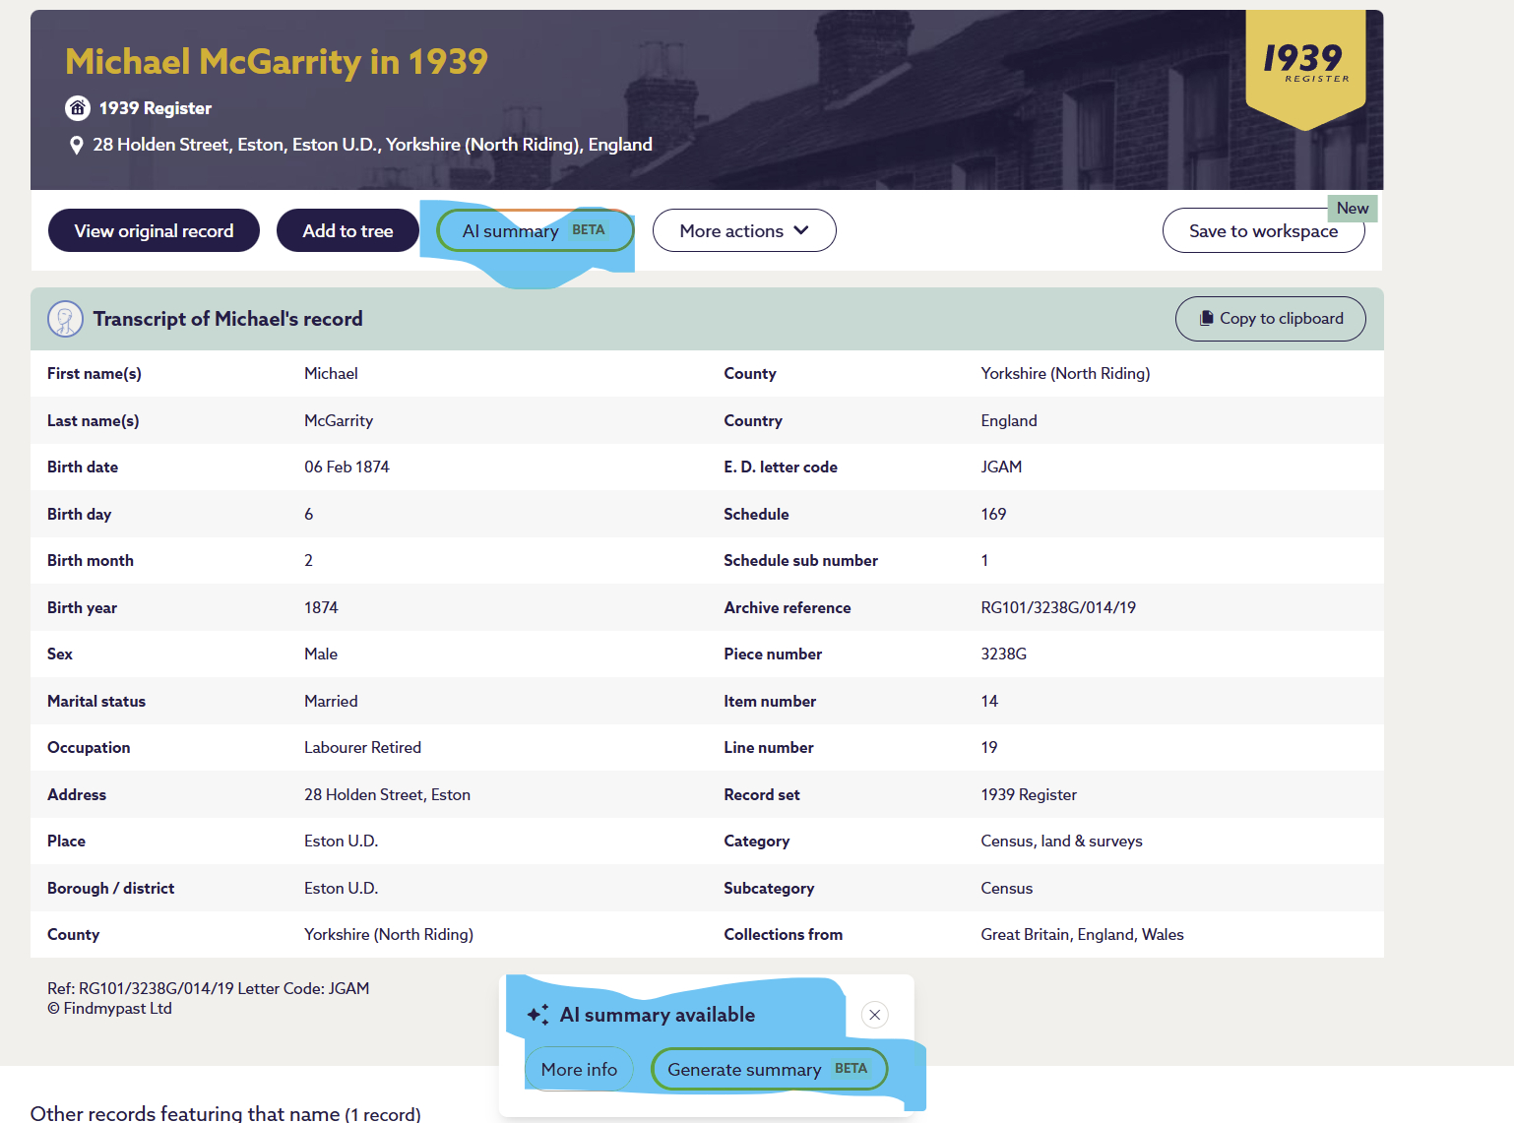Click the sparkle icon in AI summary popup
This screenshot has width=1514, height=1123.
(537, 1015)
